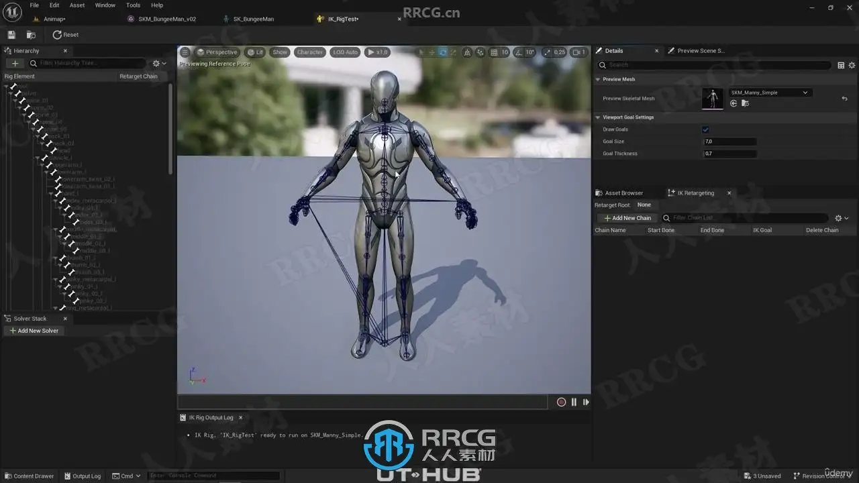
Task: Toggle Details property matrix table view
Action: click(841, 65)
